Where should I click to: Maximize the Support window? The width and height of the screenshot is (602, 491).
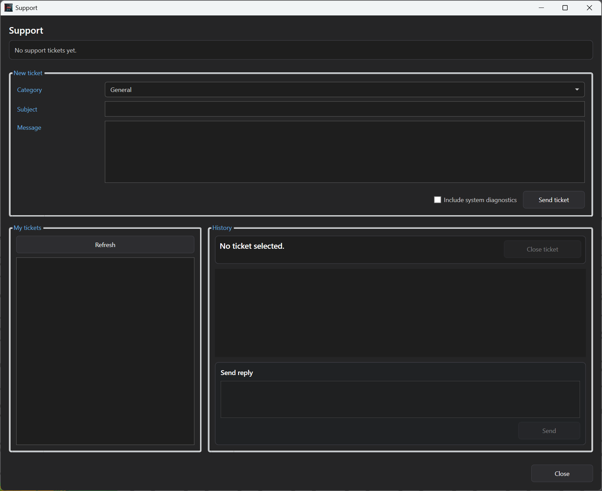(x=565, y=8)
